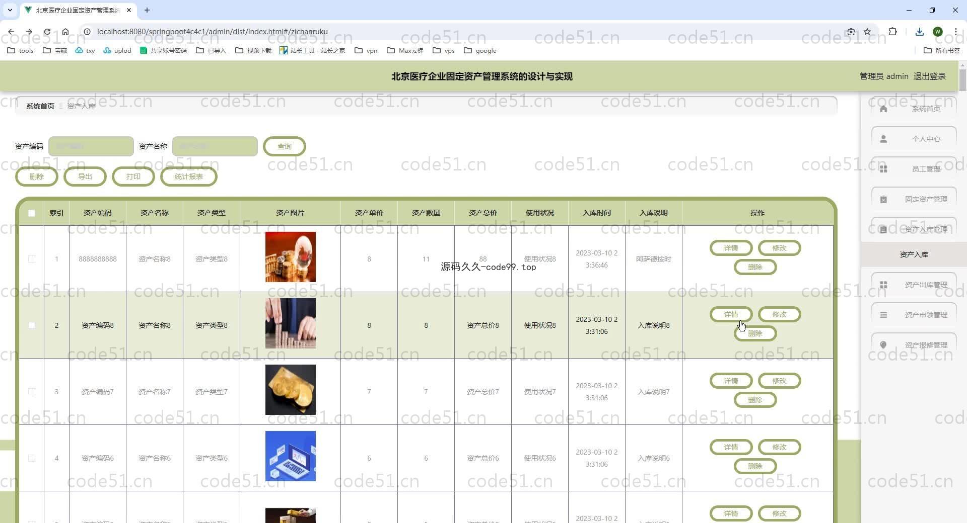Click the 导出 export button
Viewport: 967px width, 523px height.
pos(85,177)
